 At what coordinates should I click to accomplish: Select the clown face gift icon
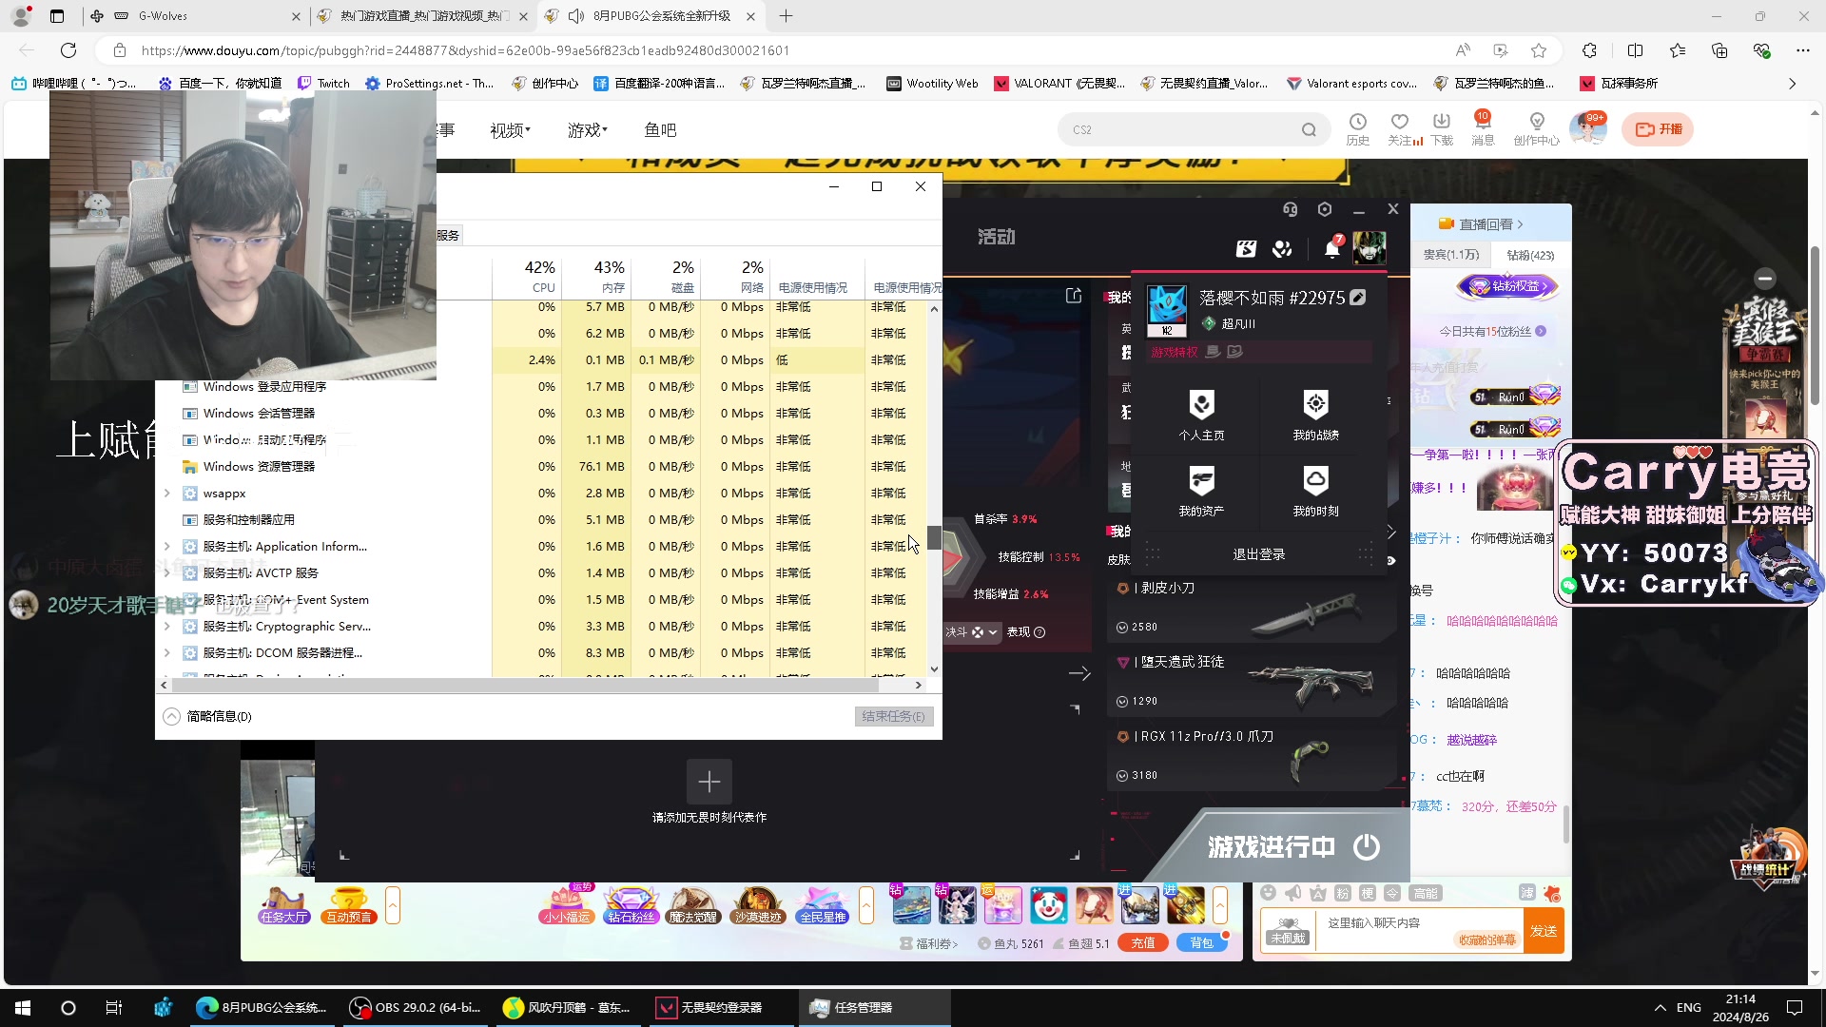pos(1048,905)
